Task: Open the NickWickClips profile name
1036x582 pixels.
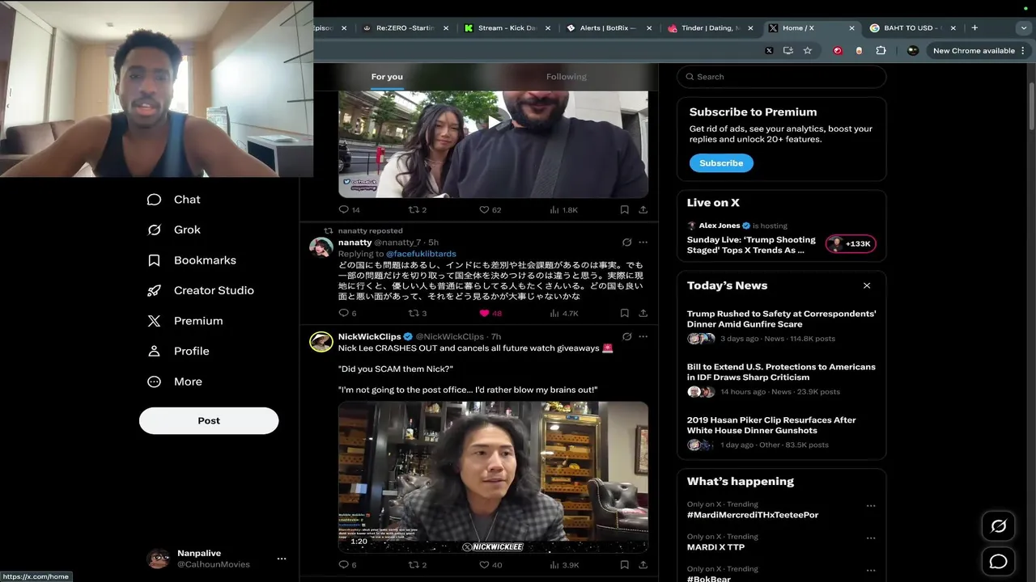Action: pyautogui.click(x=369, y=336)
